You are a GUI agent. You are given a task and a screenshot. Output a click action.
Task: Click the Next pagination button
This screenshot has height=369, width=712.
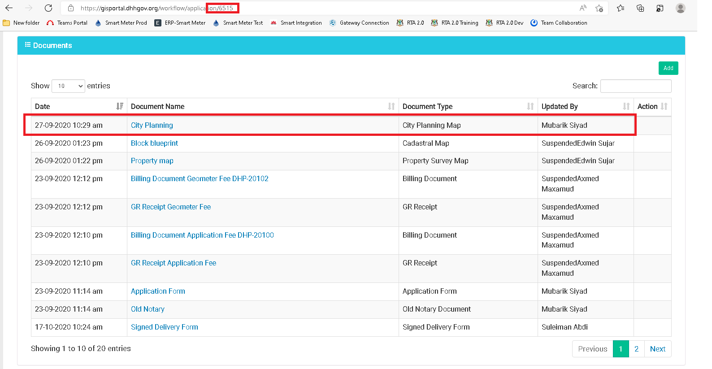[x=658, y=349]
